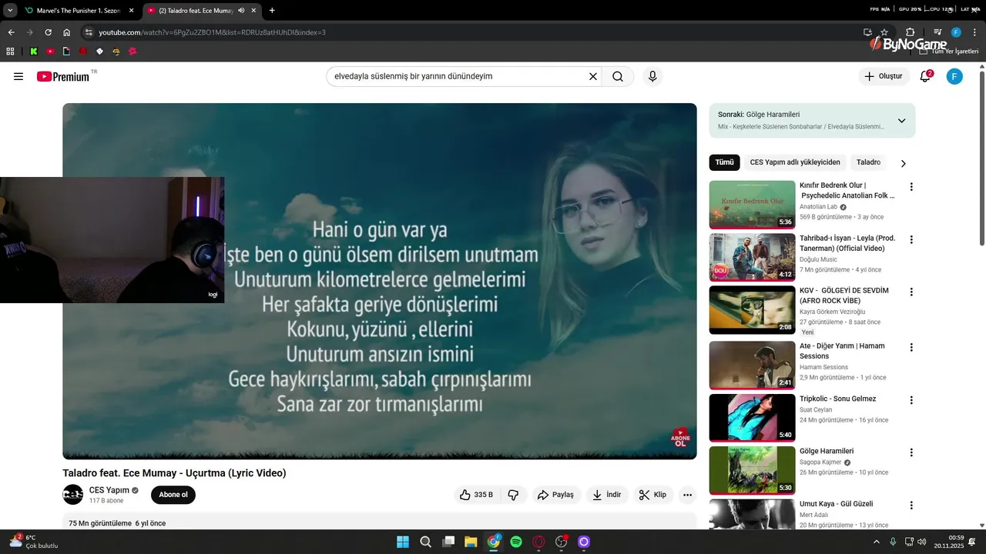The width and height of the screenshot is (986, 554).
Task: Download the video via İndir
Action: 607,495
